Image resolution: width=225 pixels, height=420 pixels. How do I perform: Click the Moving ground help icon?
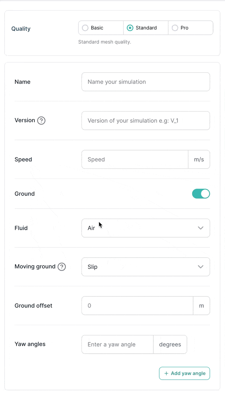click(62, 267)
